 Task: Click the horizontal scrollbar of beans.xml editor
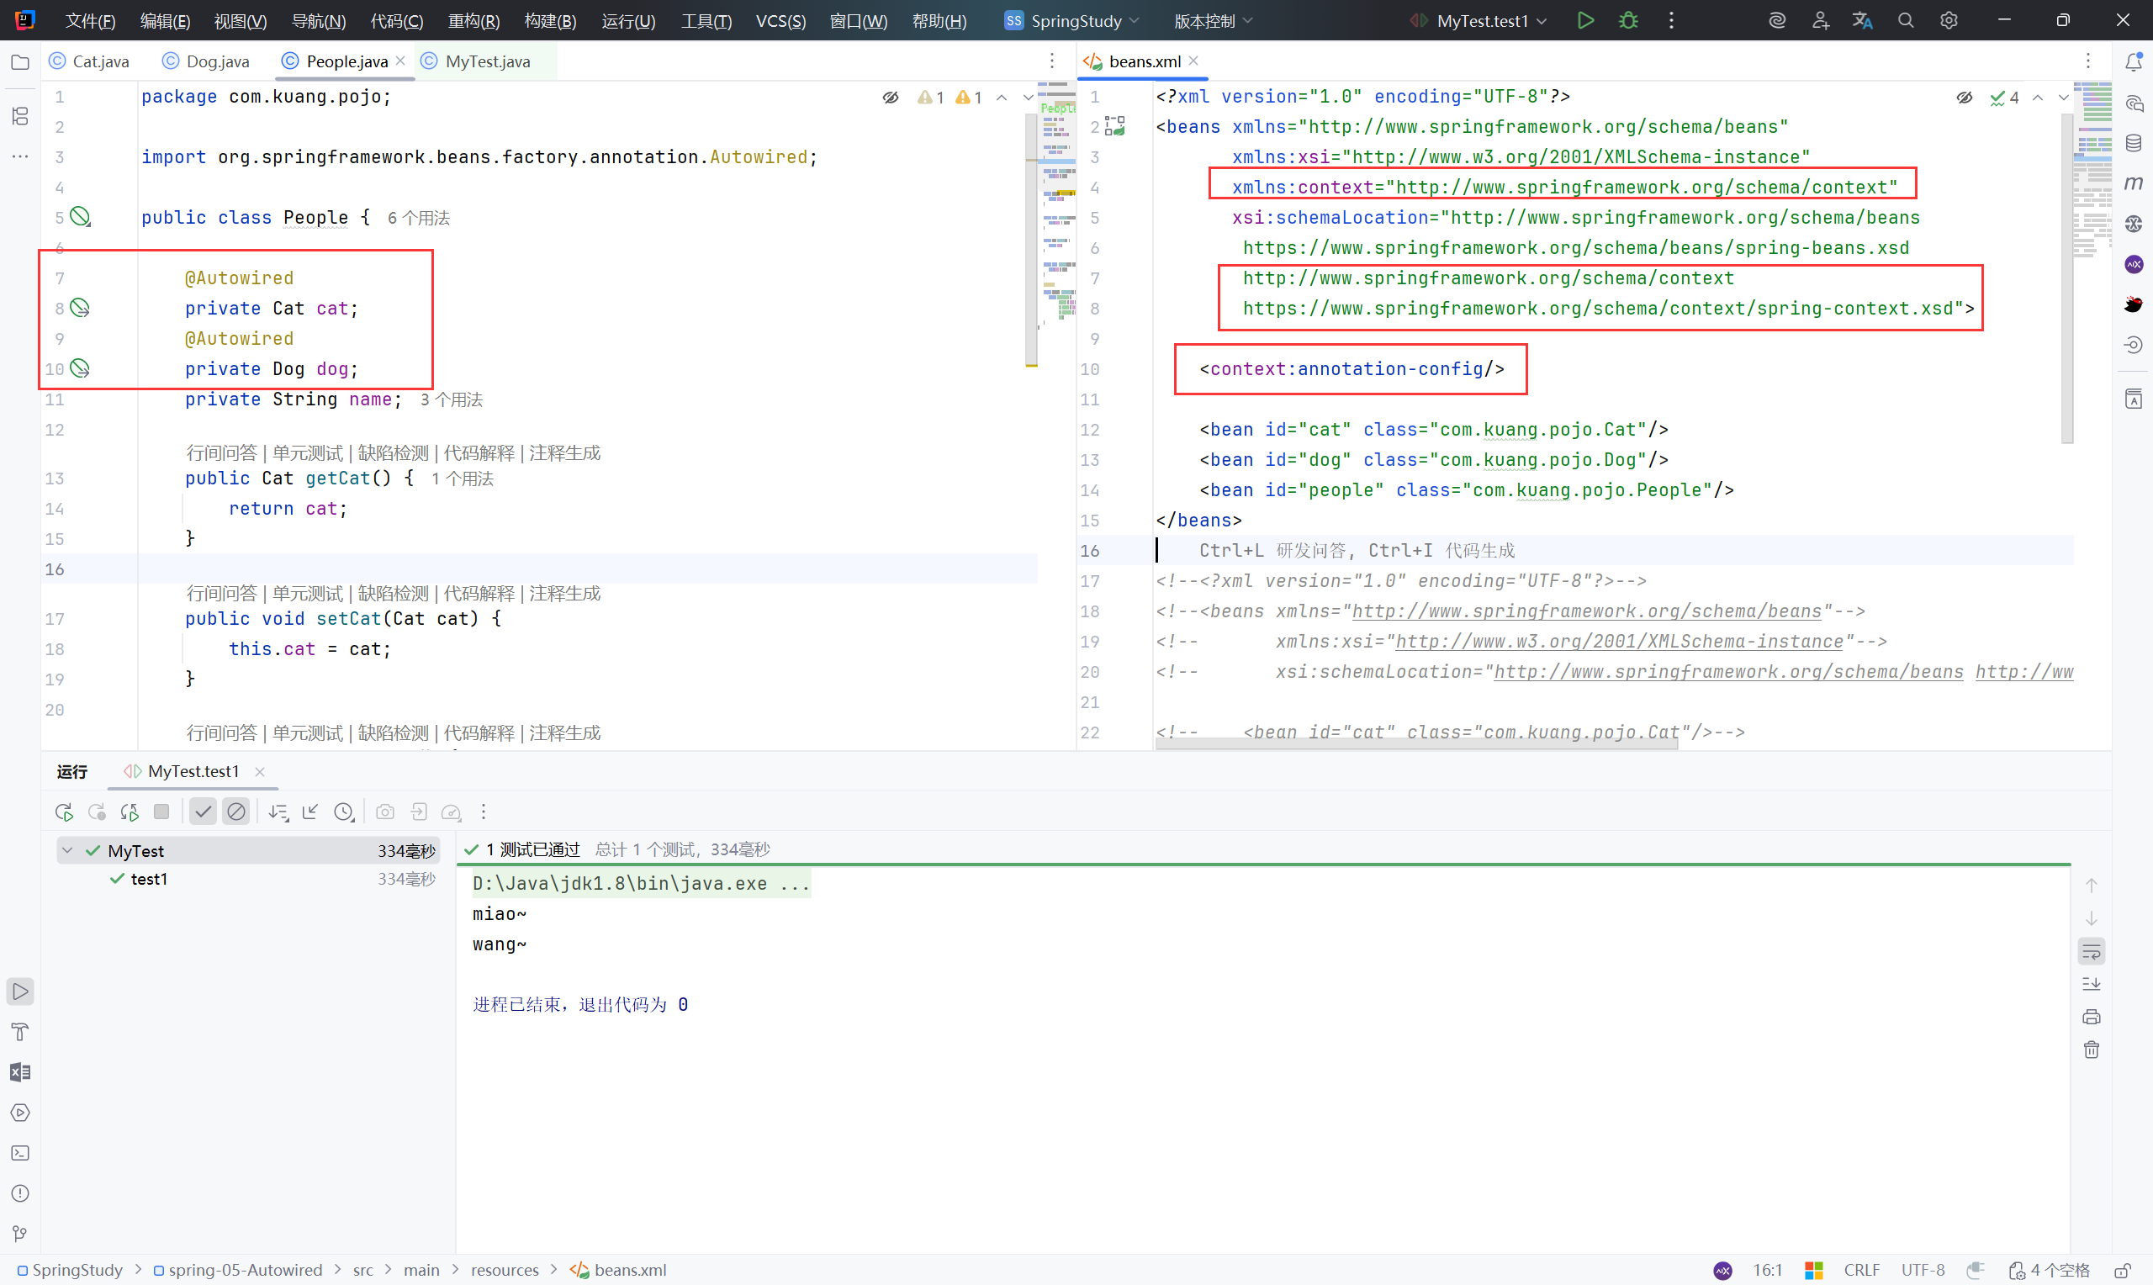tap(1416, 743)
